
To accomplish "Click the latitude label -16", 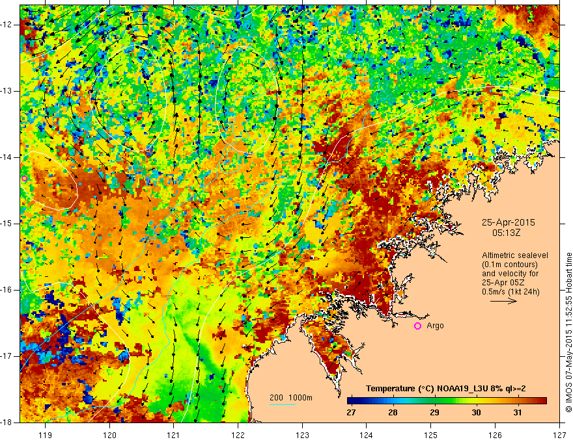I will 7,290.
